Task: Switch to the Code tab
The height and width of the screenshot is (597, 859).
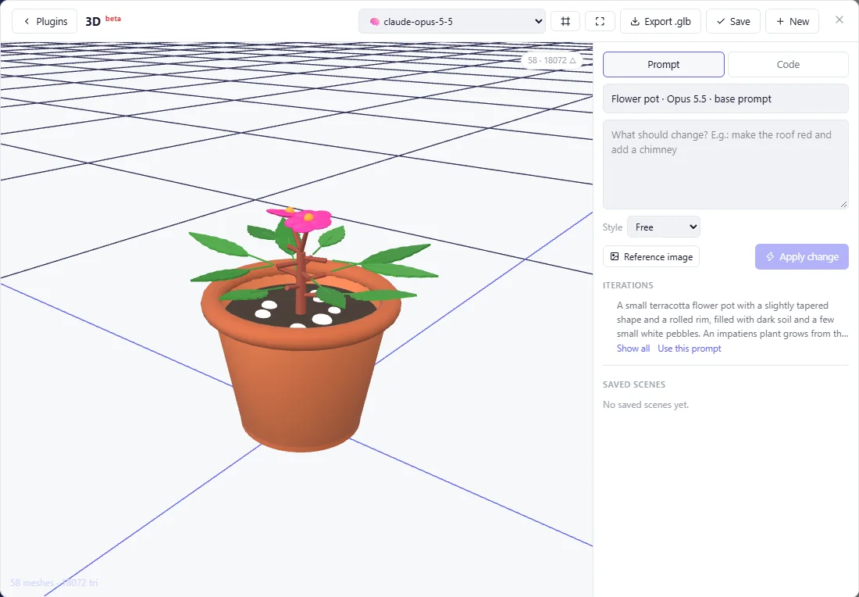Action: tap(788, 65)
